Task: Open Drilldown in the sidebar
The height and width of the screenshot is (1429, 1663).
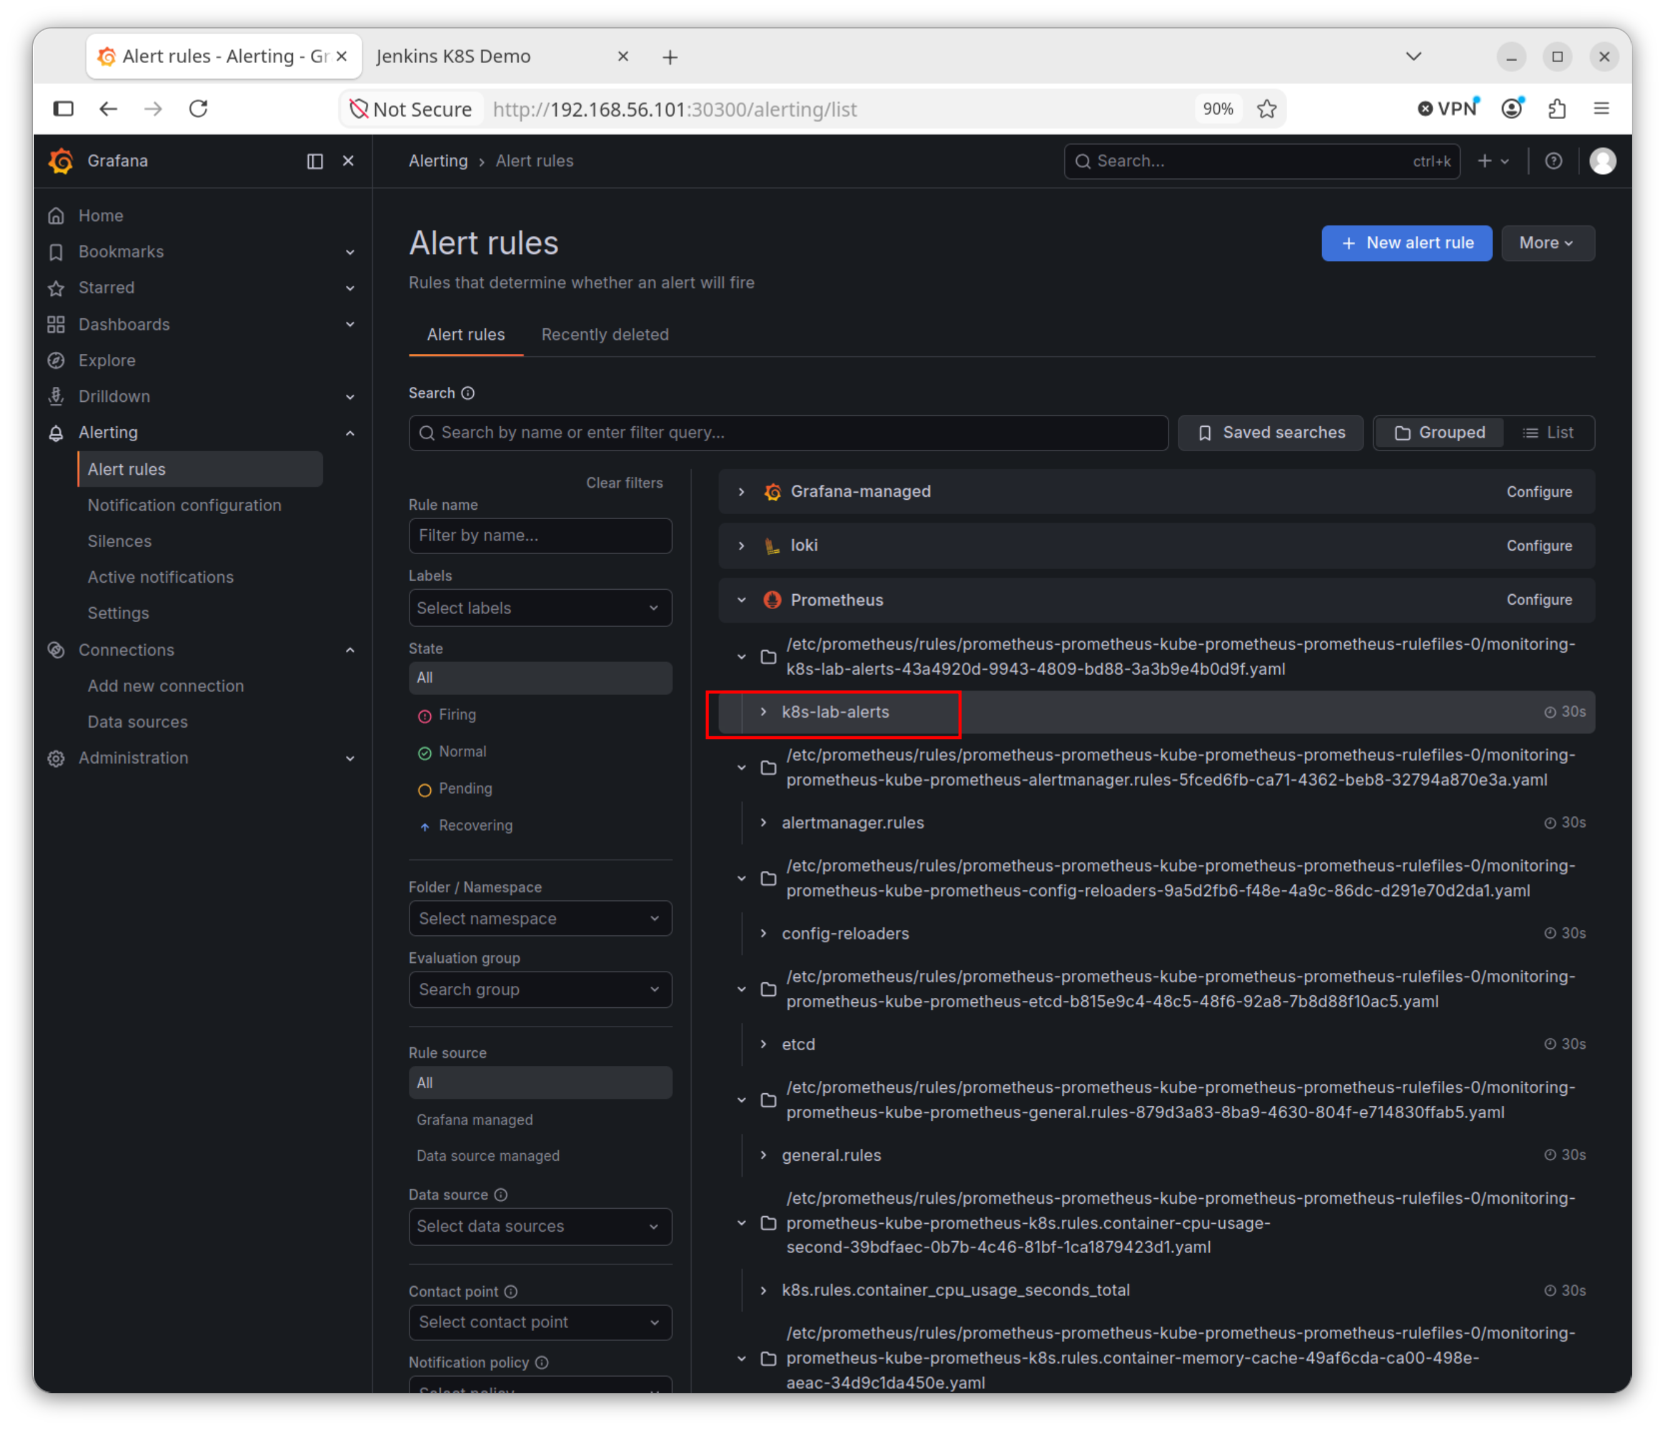Action: tap(114, 396)
